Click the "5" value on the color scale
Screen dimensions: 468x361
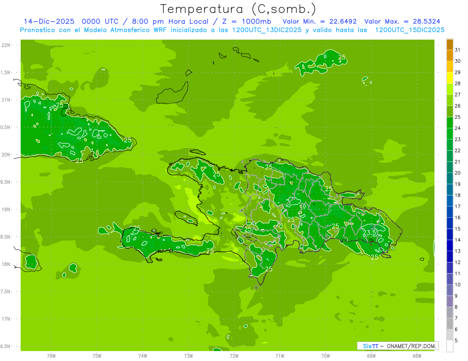[456, 340]
